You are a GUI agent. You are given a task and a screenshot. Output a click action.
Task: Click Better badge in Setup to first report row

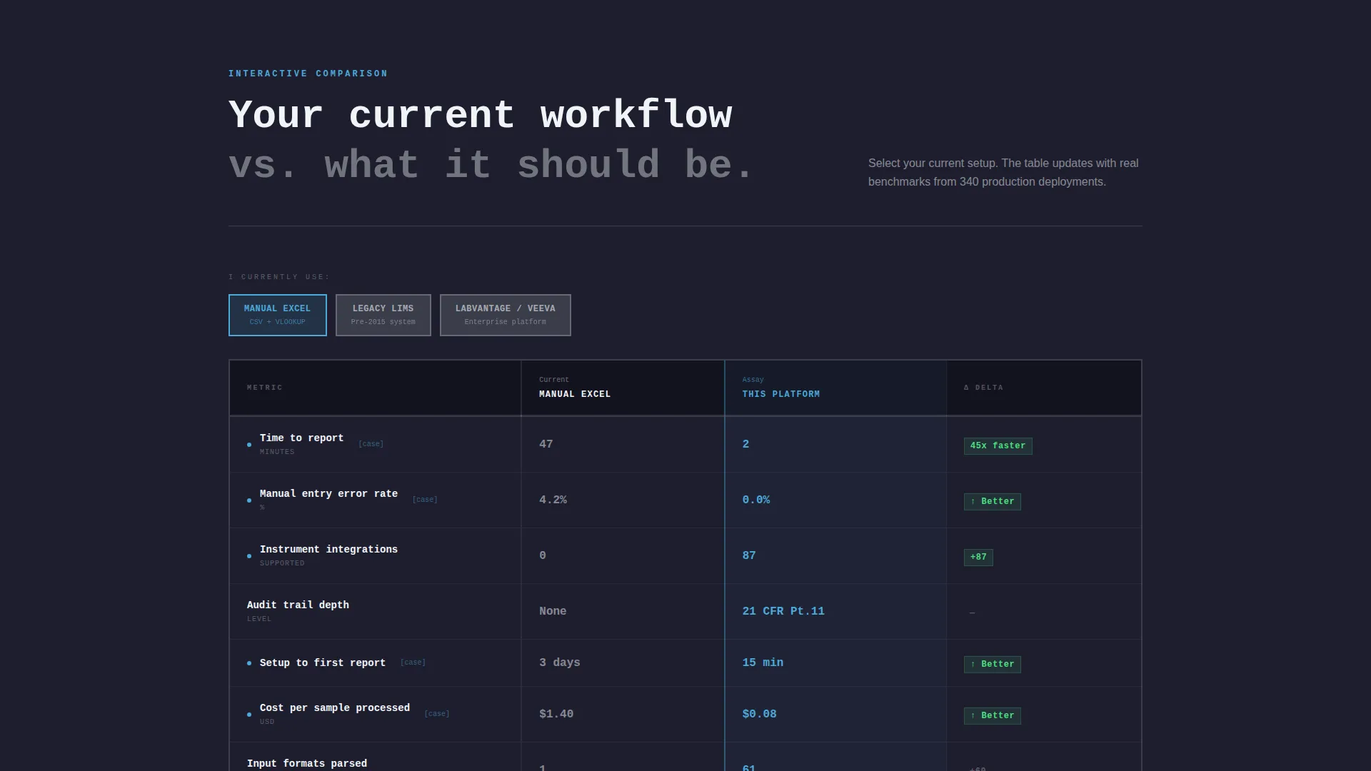992,665
